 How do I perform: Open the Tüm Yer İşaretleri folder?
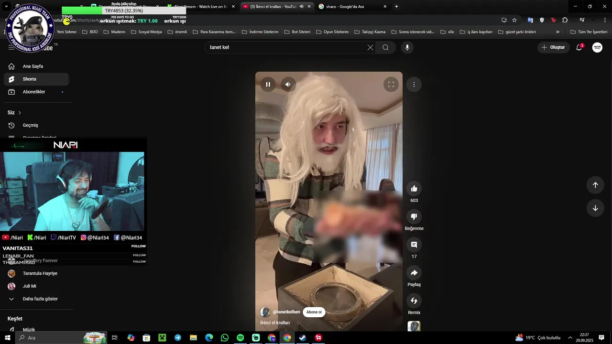click(589, 32)
